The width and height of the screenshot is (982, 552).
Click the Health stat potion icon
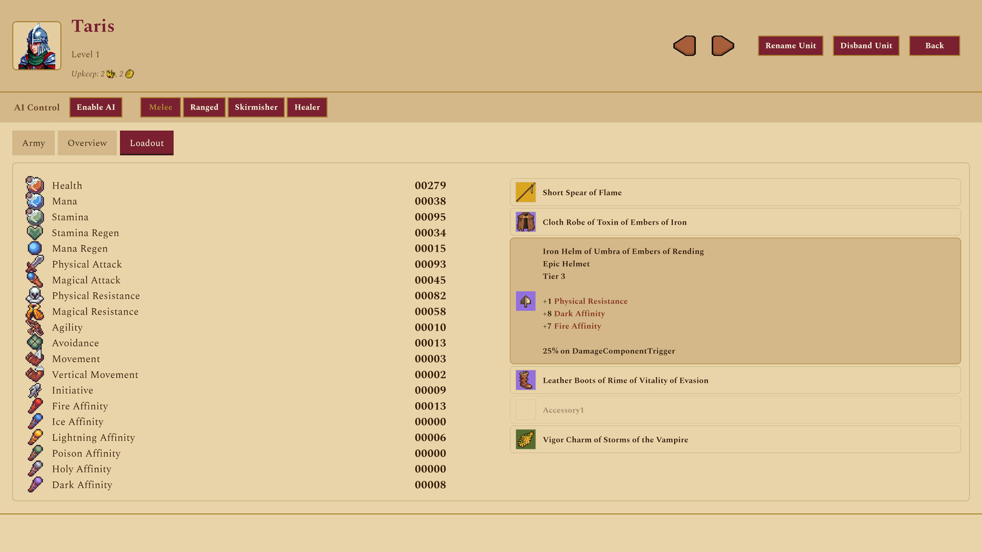(35, 185)
